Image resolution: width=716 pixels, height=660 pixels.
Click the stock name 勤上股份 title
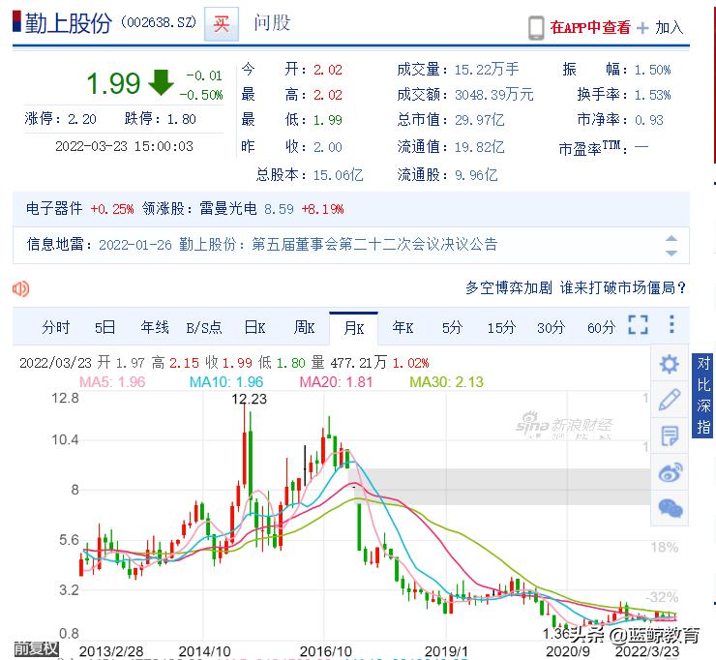pos(69,23)
